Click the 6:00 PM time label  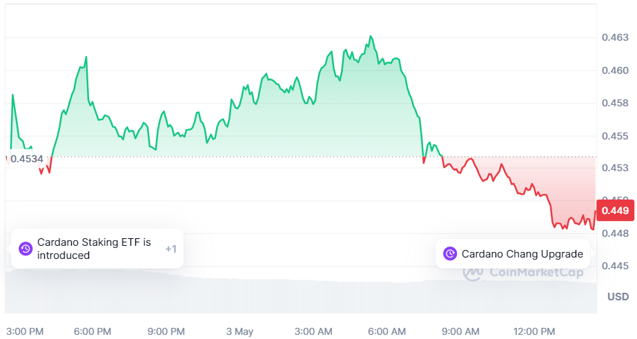point(93,331)
